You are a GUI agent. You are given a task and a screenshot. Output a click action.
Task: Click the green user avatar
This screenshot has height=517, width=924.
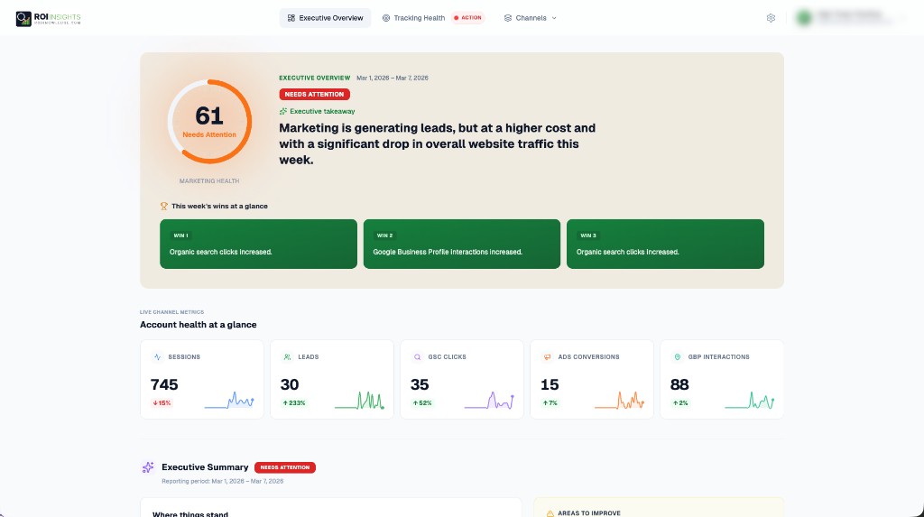804,18
